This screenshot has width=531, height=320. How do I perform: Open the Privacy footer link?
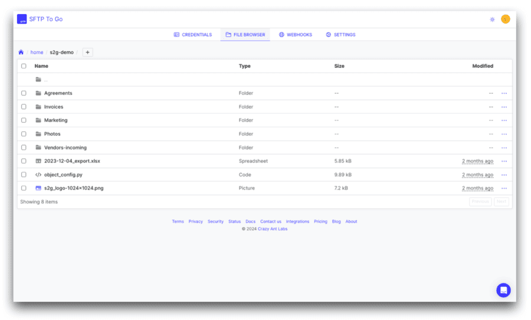(x=196, y=221)
